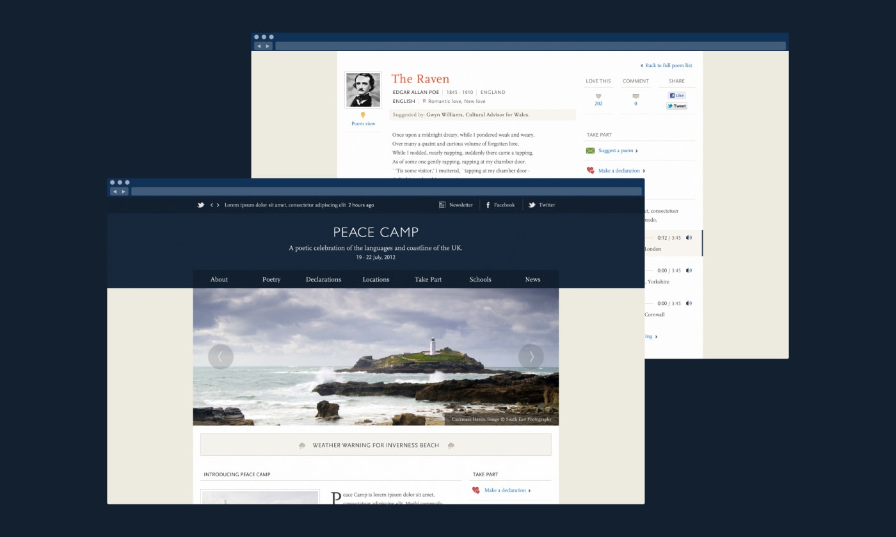Open the About menu item

[x=219, y=279]
